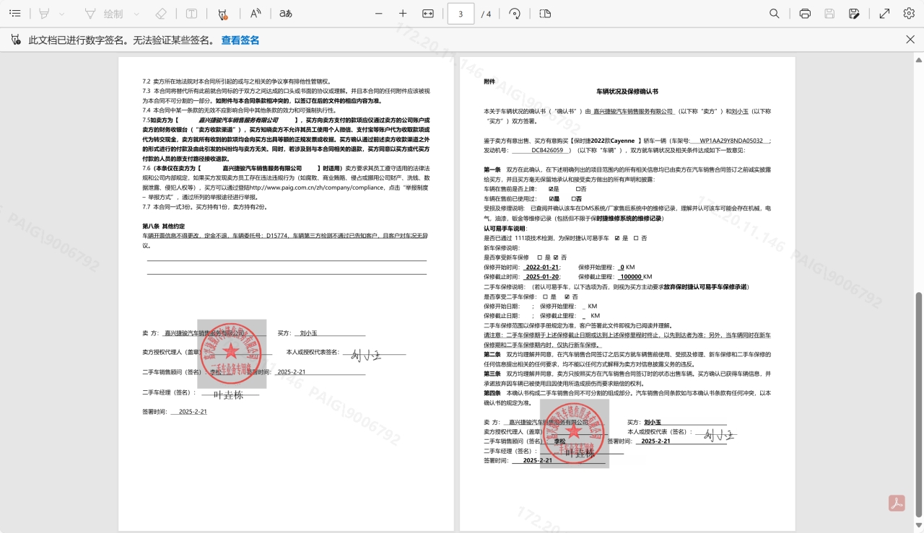The width and height of the screenshot is (924, 533).
Task: Choose the add text box tool
Action: click(191, 14)
